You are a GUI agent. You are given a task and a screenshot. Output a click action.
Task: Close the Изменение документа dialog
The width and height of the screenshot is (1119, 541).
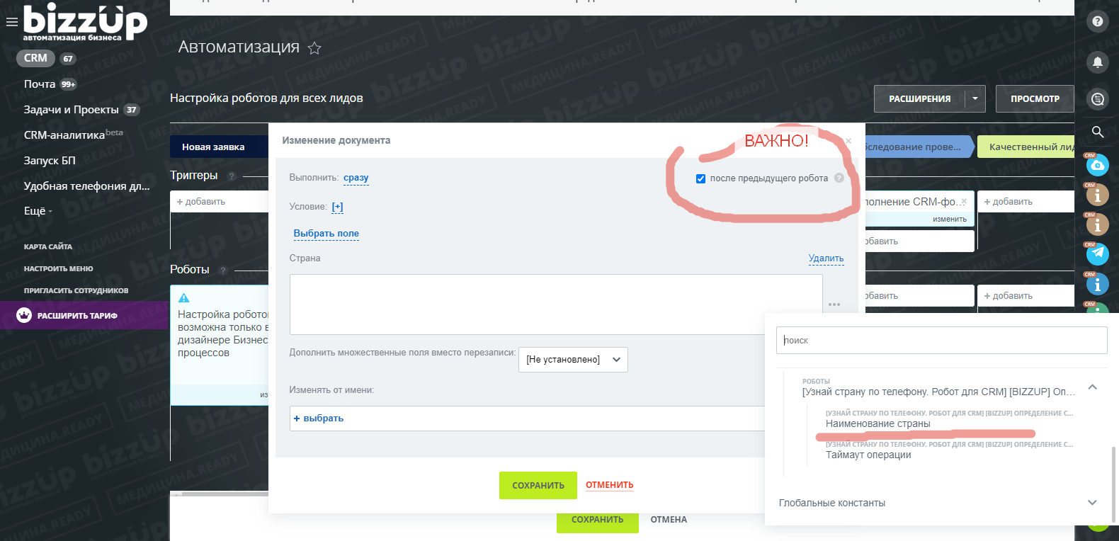(848, 141)
